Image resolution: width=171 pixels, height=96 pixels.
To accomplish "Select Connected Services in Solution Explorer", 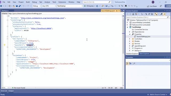I will click(141, 30).
